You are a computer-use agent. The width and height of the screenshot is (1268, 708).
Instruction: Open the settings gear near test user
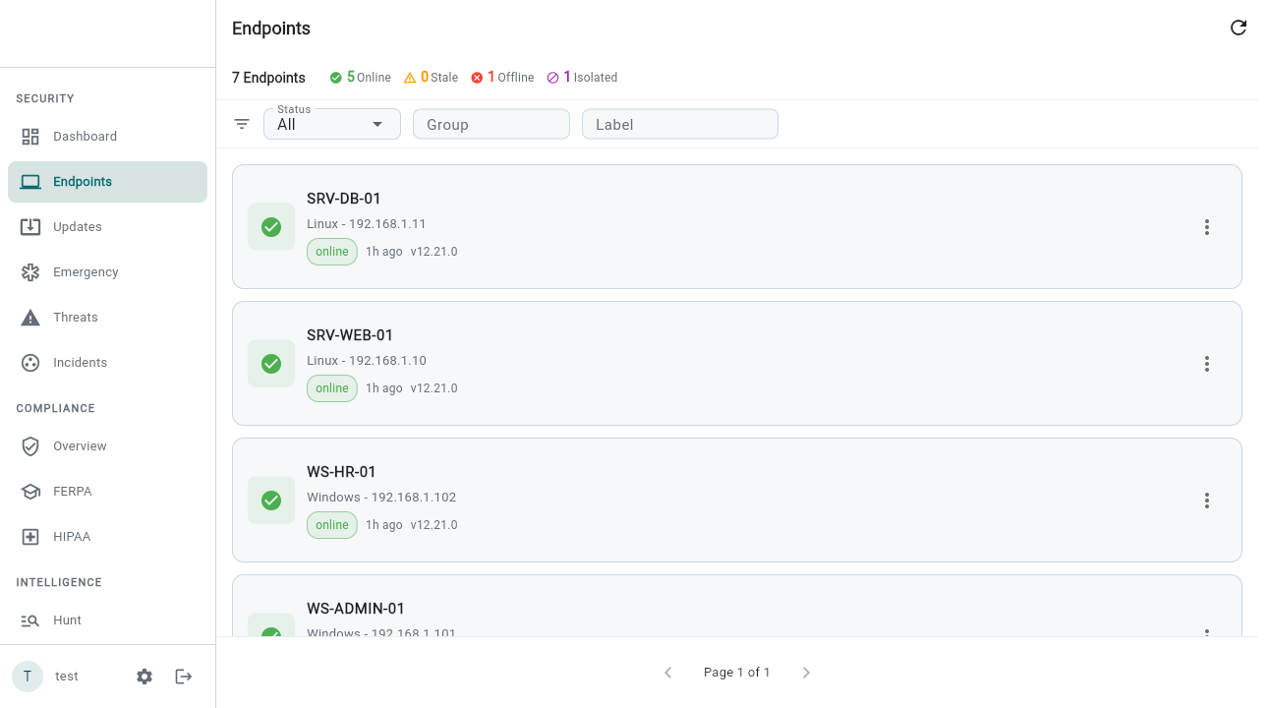point(144,676)
